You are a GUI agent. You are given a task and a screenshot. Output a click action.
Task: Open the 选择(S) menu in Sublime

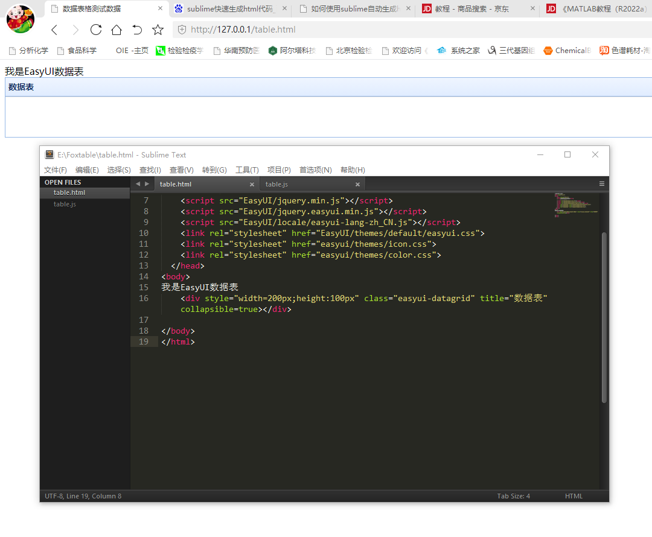(x=119, y=170)
